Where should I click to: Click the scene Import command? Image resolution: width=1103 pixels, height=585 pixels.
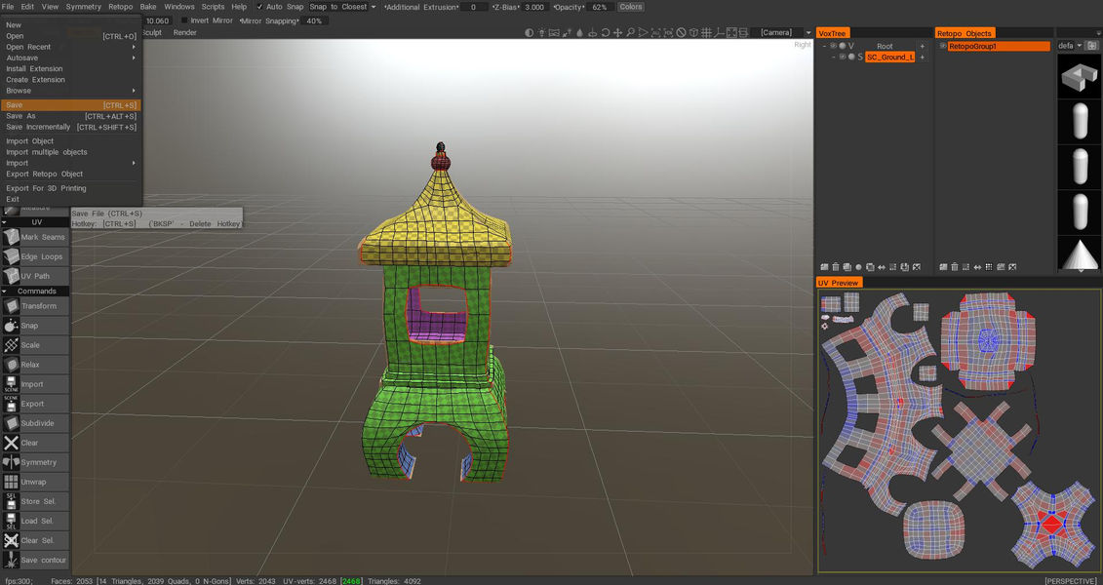(35, 384)
